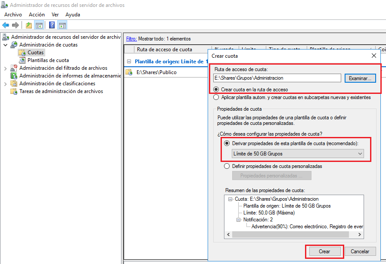Select the Plantillas de cuota node icon
The image size is (386, 264).
click(22, 60)
